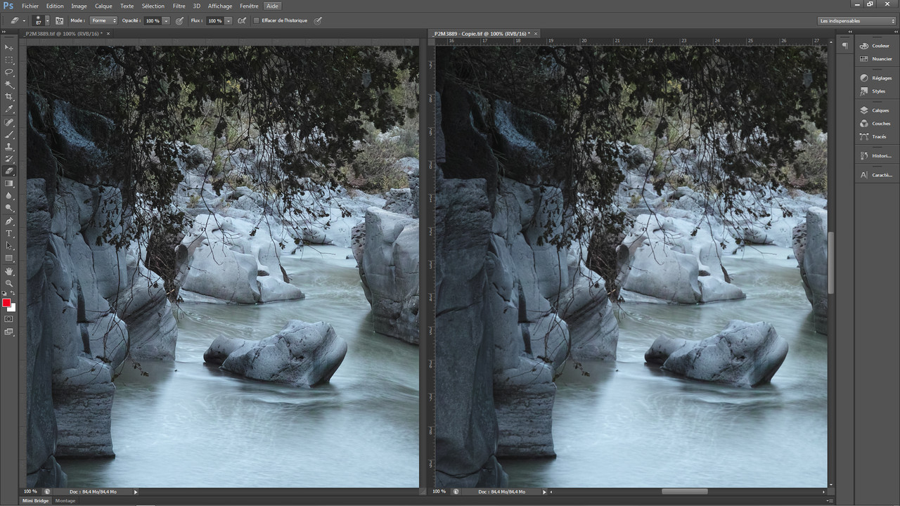Open the Mini Bridge tab

click(x=34, y=500)
